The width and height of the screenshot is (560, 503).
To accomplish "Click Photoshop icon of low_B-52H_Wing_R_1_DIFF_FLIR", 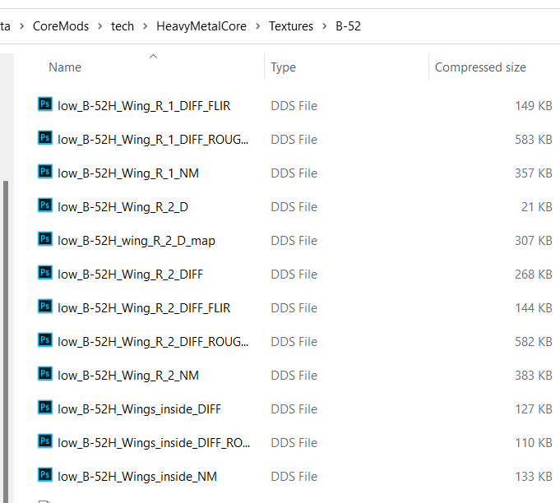I will tap(45, 104).
